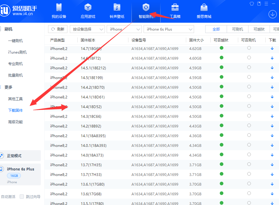Viewport: 279px width, 205px height.
Task: Select flashable radio for 14.4(18D52)
Action: point(249,106)
